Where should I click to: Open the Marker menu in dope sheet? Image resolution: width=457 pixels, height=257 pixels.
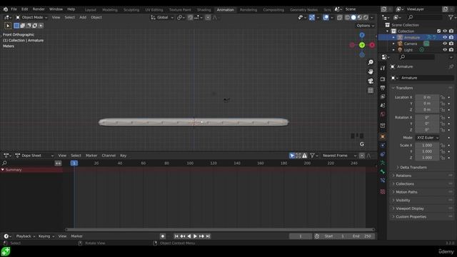[x=91, y=156]
